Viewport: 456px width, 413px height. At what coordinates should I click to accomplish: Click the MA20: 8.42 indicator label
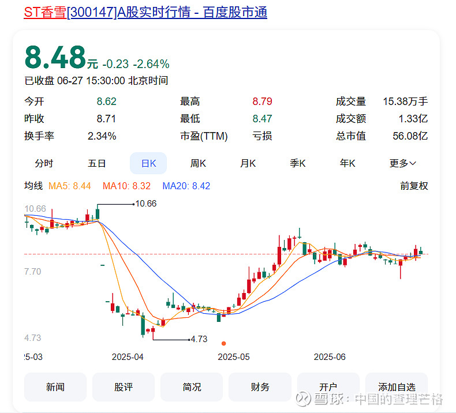[186, 186]
